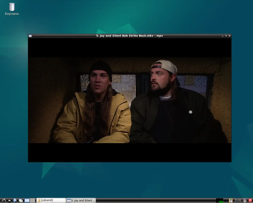This screenshot has width=253, height=203.
Task: Open the volume speaker tray icon
Action: click(x=226, y=200)
